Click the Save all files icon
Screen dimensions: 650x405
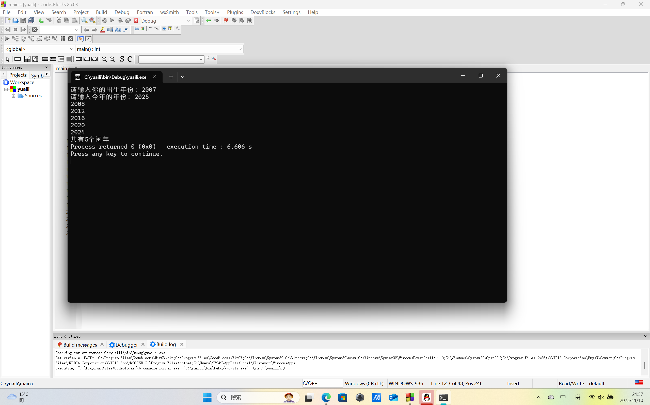pos(31,21)
